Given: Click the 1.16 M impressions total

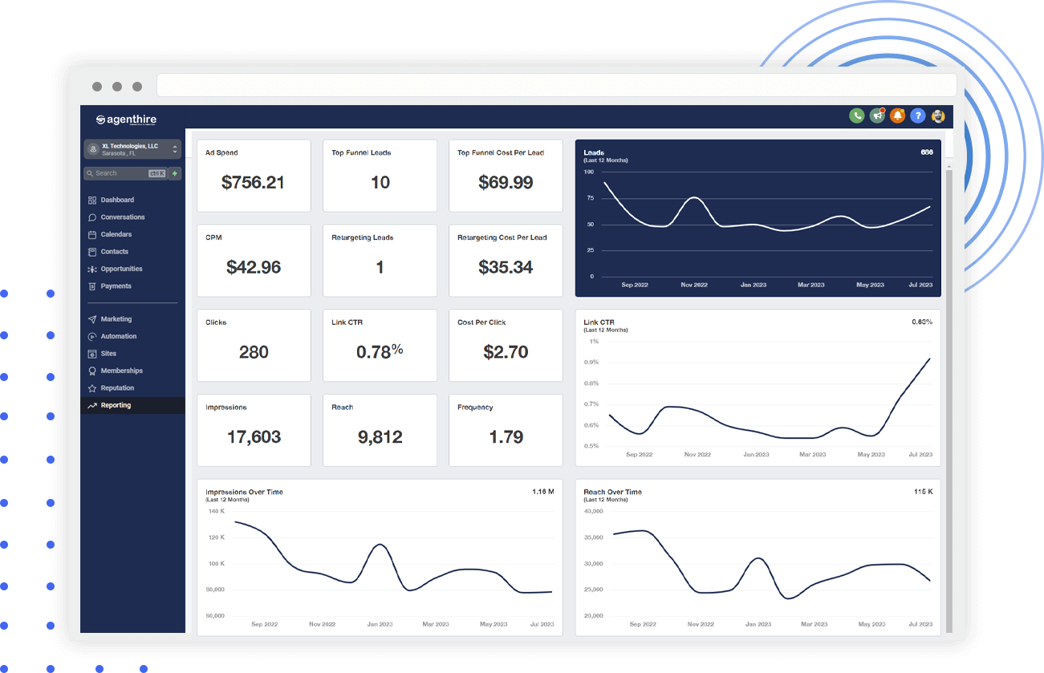Looking at the screenshot, I should pos(543,491).
